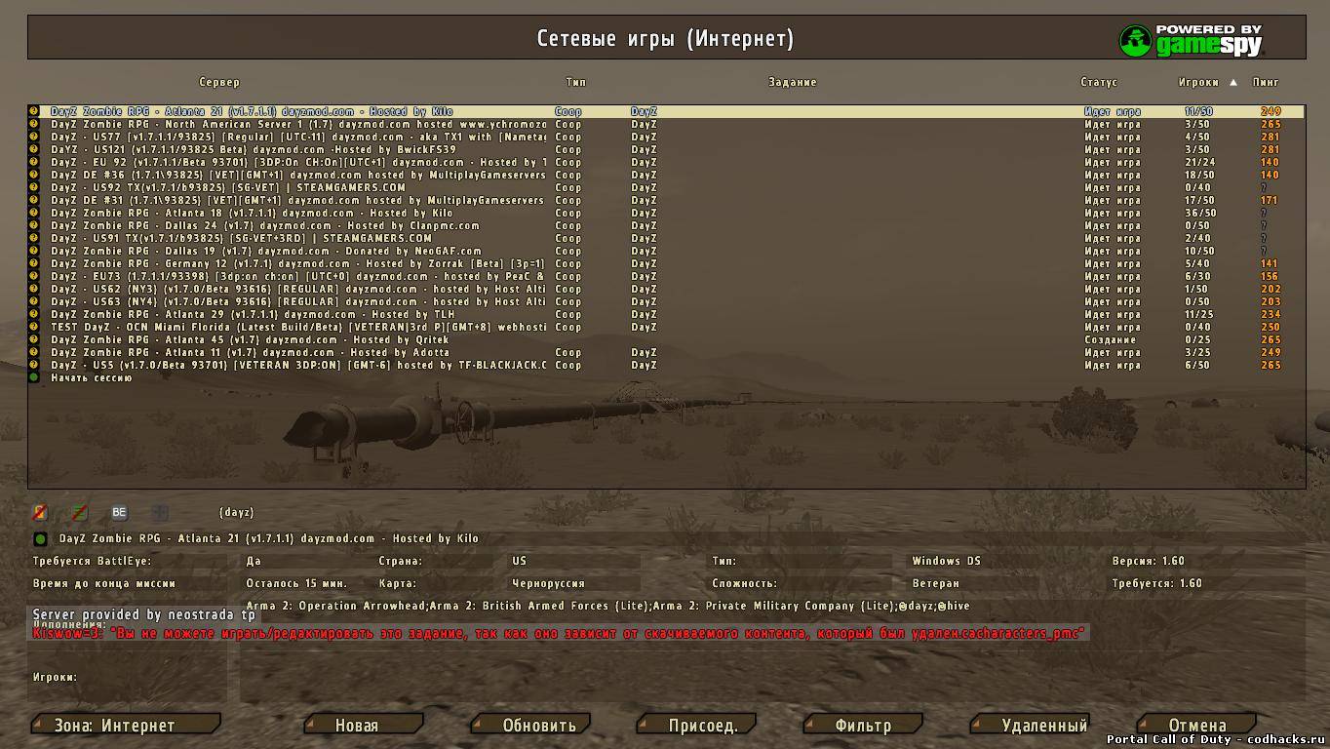Screen dimensions: 1330x749
Task: Select Atlanta 45 hosted by Qritek row
Action: click(666, 340)
